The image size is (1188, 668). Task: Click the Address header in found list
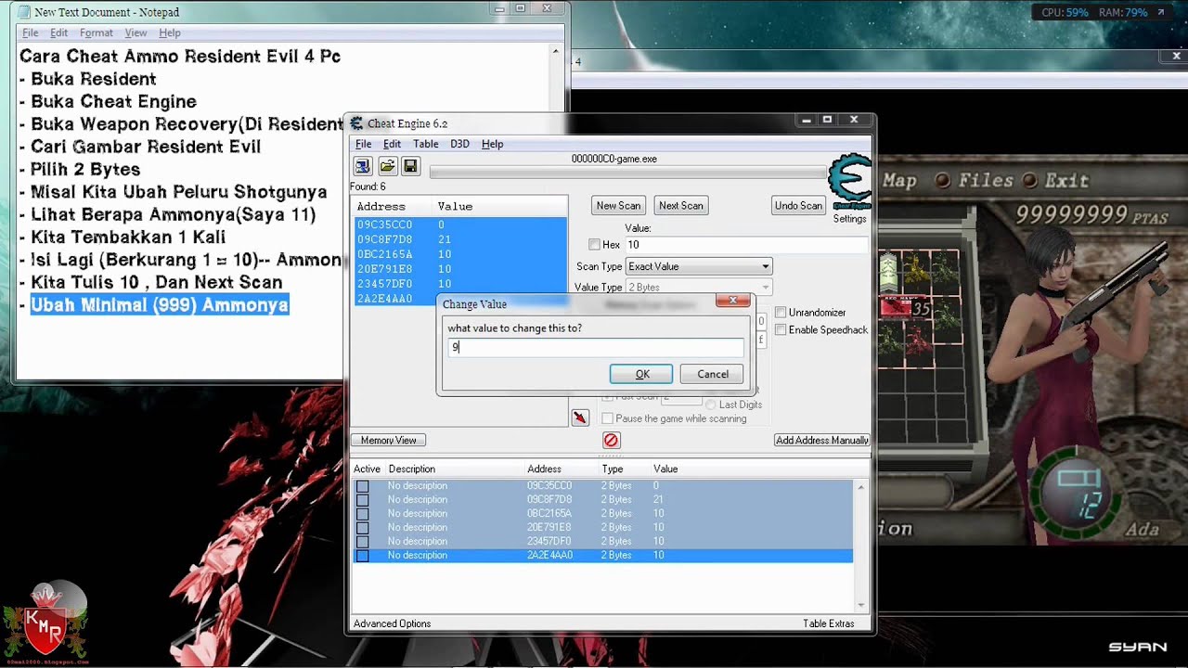pyautogui.click(x=381, y=206)
